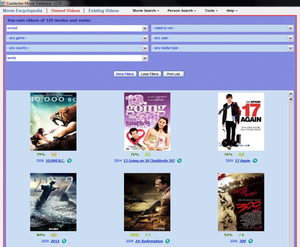Click the 'You own videos of 329 movies' heading
This screenshot has width=300, height=247.
[x=49, y=20]
